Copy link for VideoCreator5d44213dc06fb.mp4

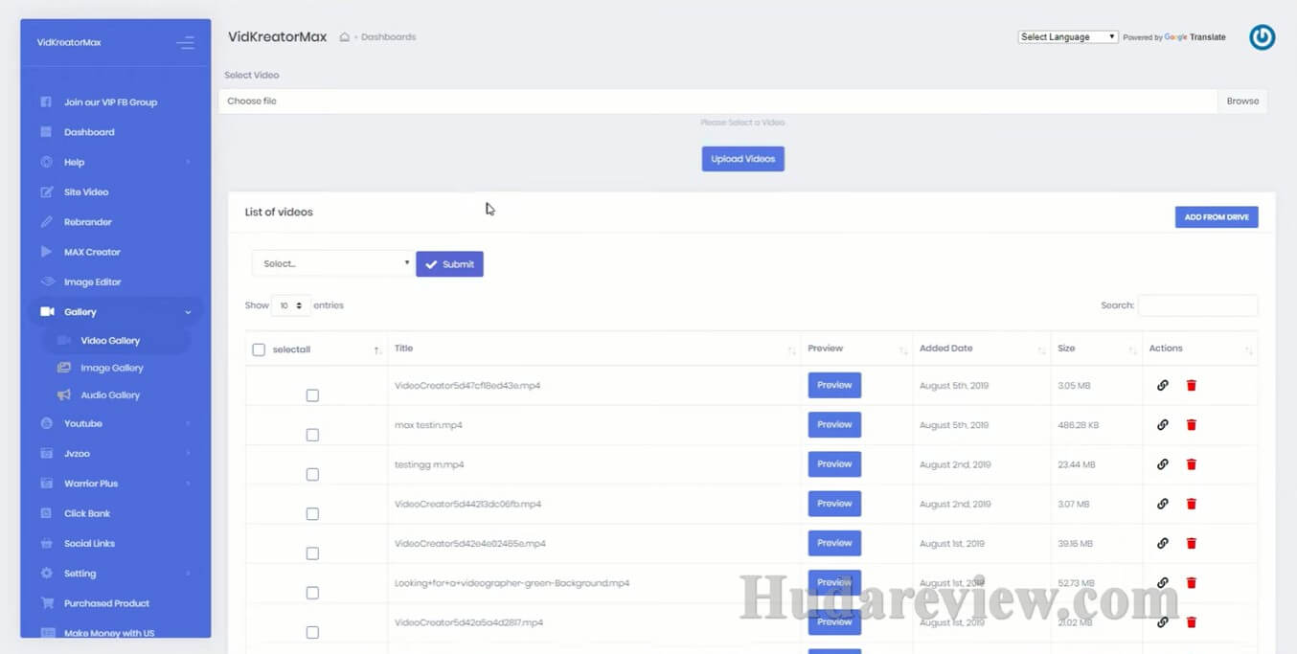coord(1163,504)
